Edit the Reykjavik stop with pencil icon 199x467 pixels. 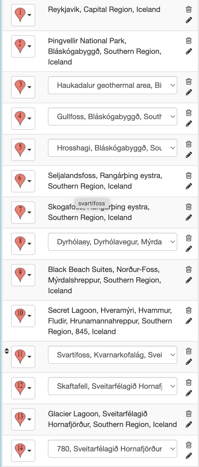point(189,20)
